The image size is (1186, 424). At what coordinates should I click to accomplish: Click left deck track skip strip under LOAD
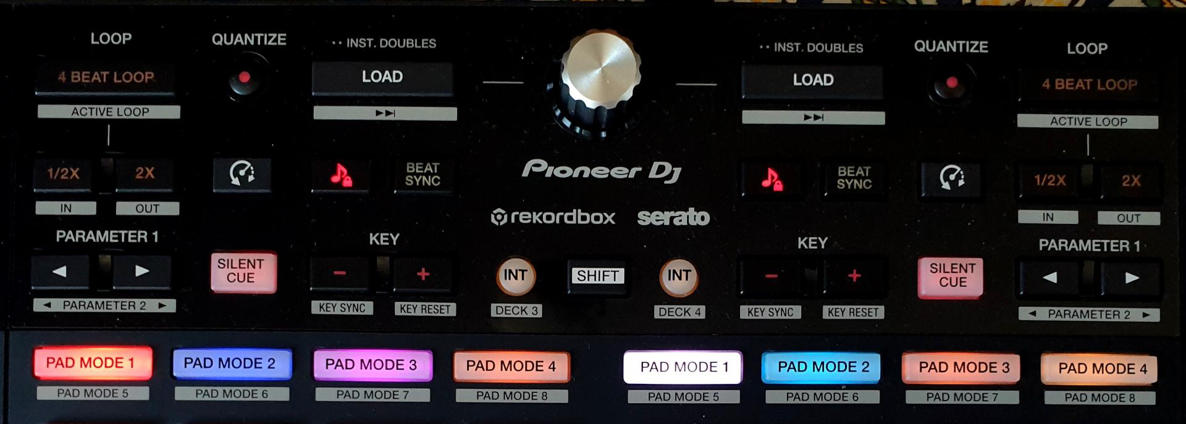pos(385,114)
